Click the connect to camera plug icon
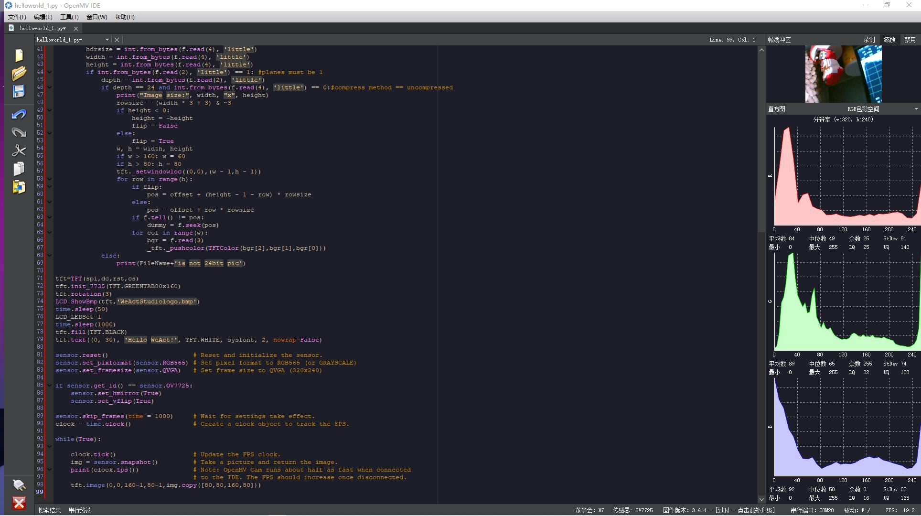 [x=19, y=485]
